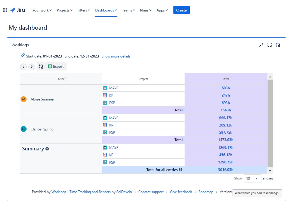Open the date range link icon
The width and height of the screenshot is (302, 207).
point(23,55)
